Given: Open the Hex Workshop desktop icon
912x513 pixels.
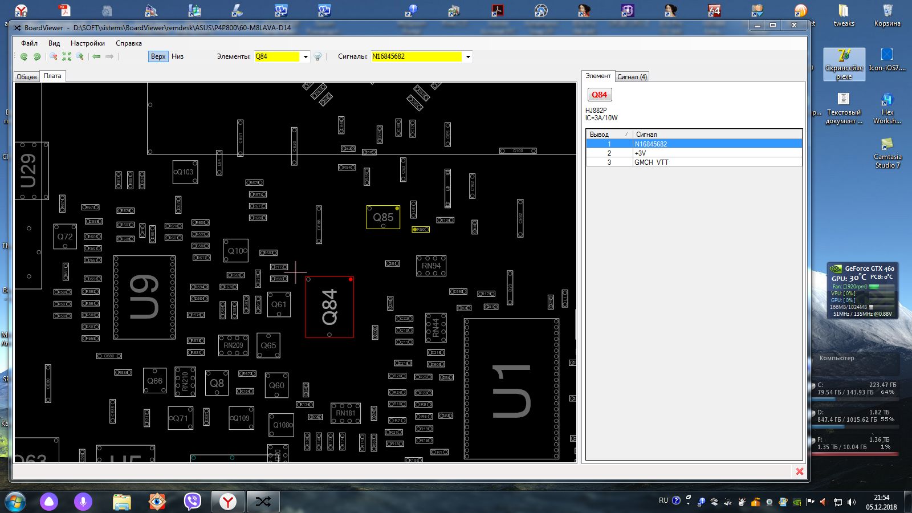Looking at the screenshot, I should (887, 108).
